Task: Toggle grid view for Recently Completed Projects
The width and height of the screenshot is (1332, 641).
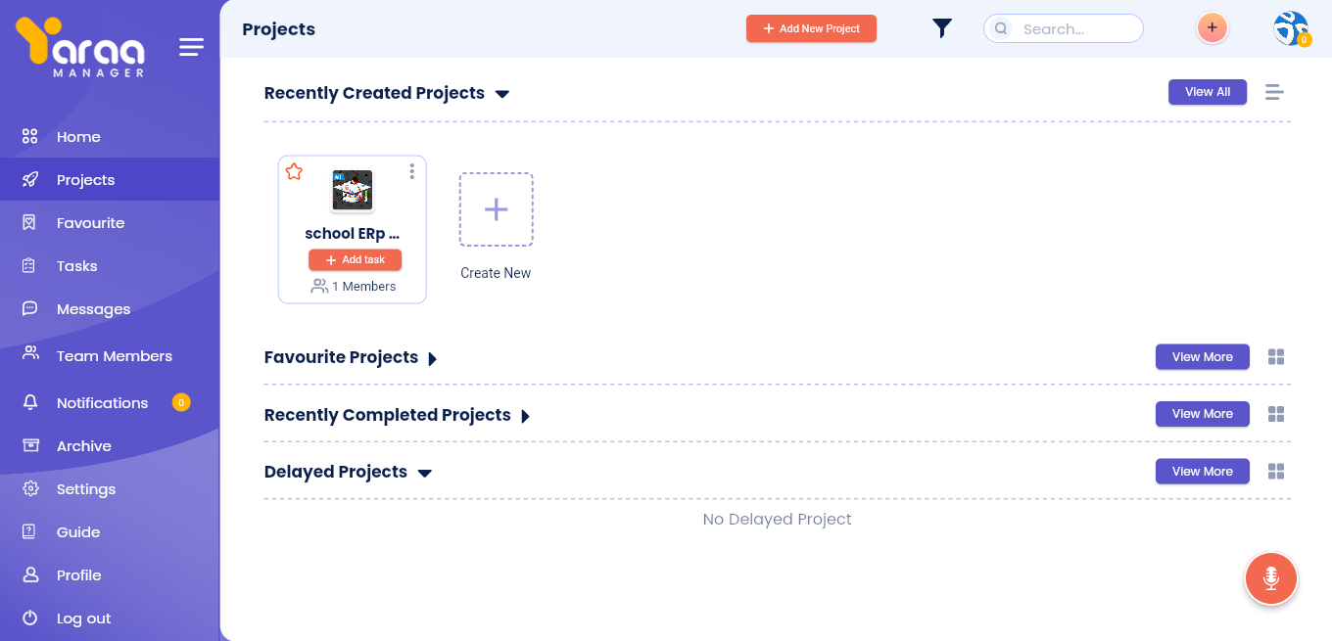Action: coord(1275,415)
